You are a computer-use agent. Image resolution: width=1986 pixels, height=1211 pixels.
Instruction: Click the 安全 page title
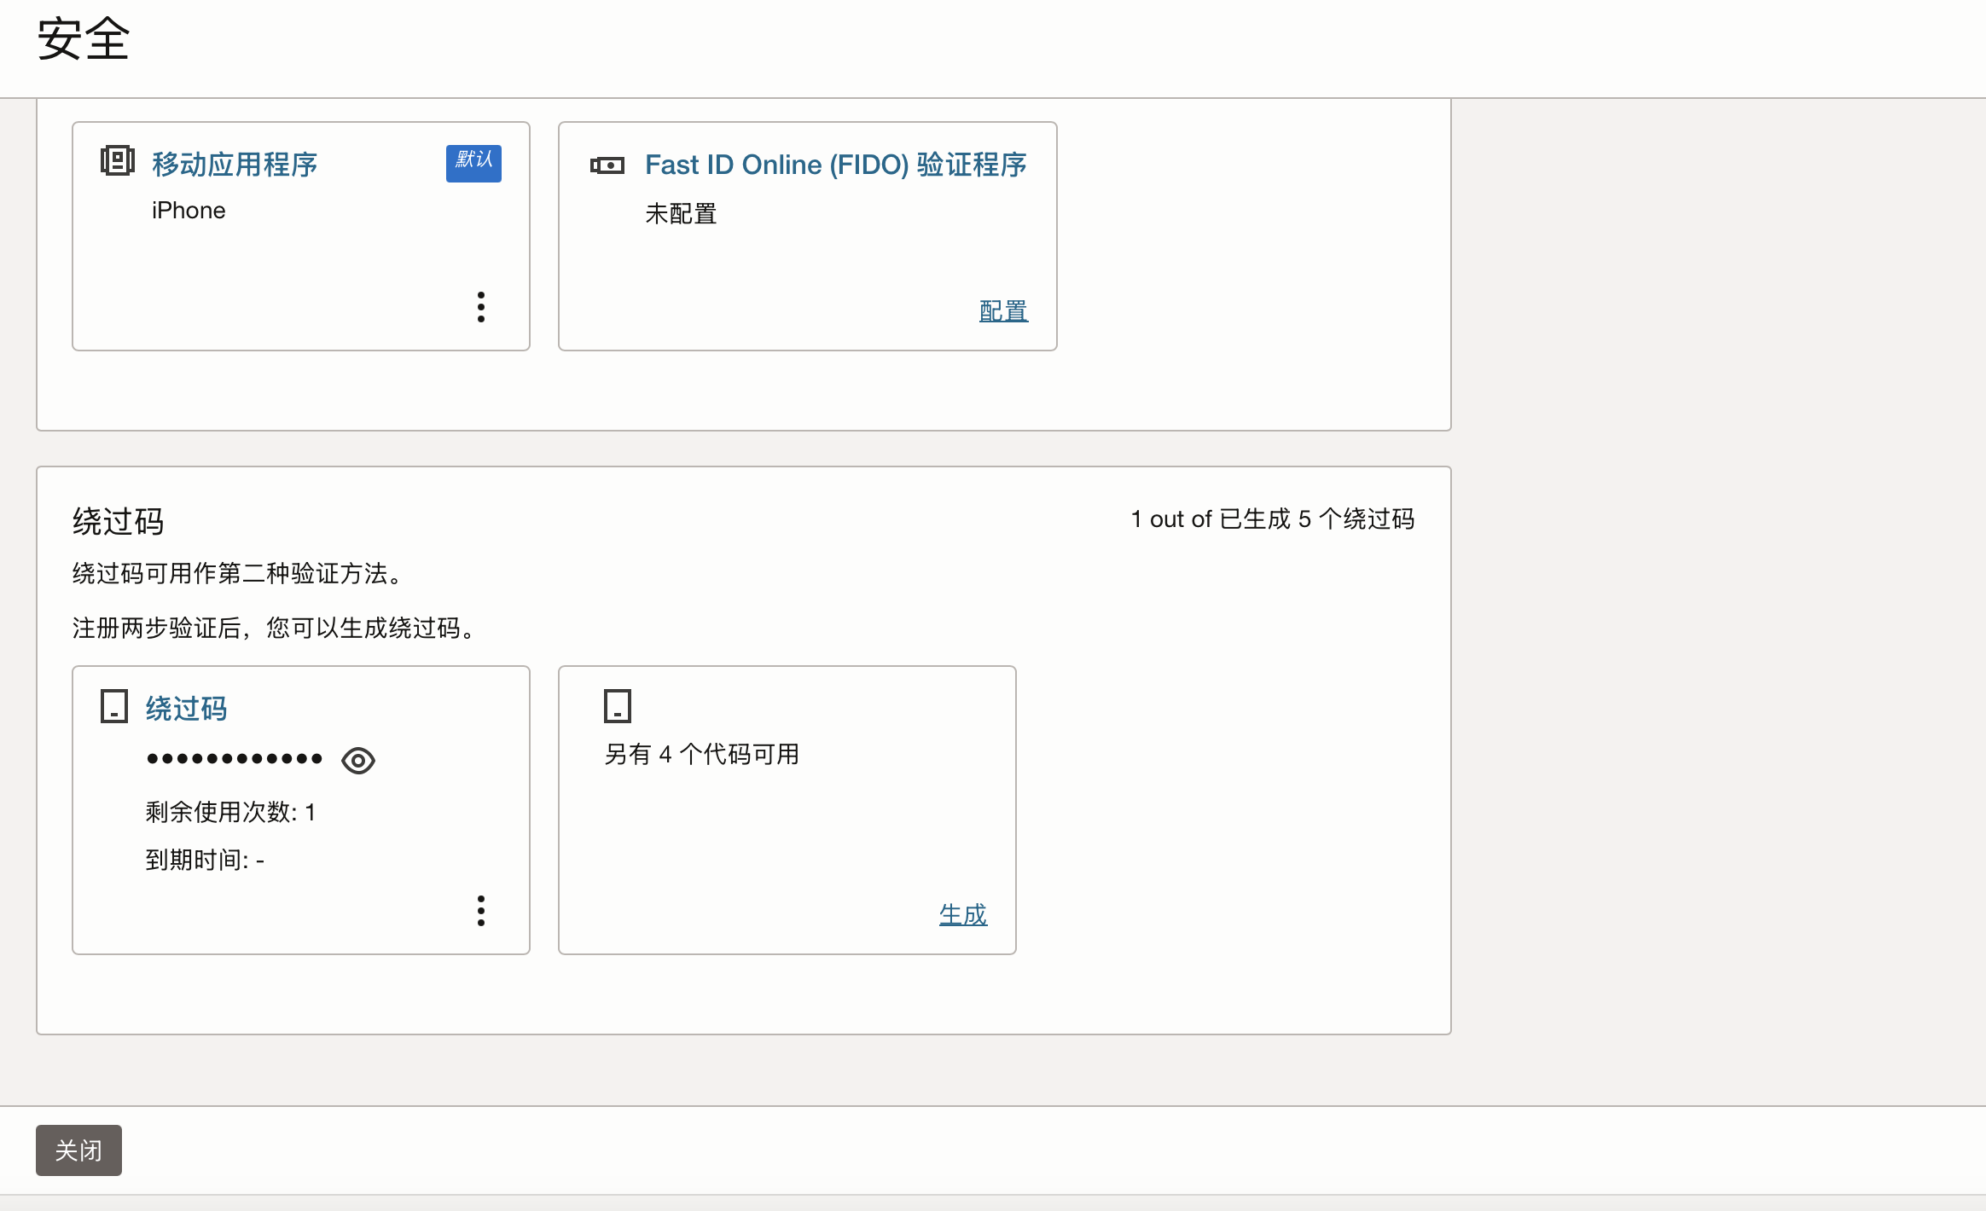click(x=83, y=40)
